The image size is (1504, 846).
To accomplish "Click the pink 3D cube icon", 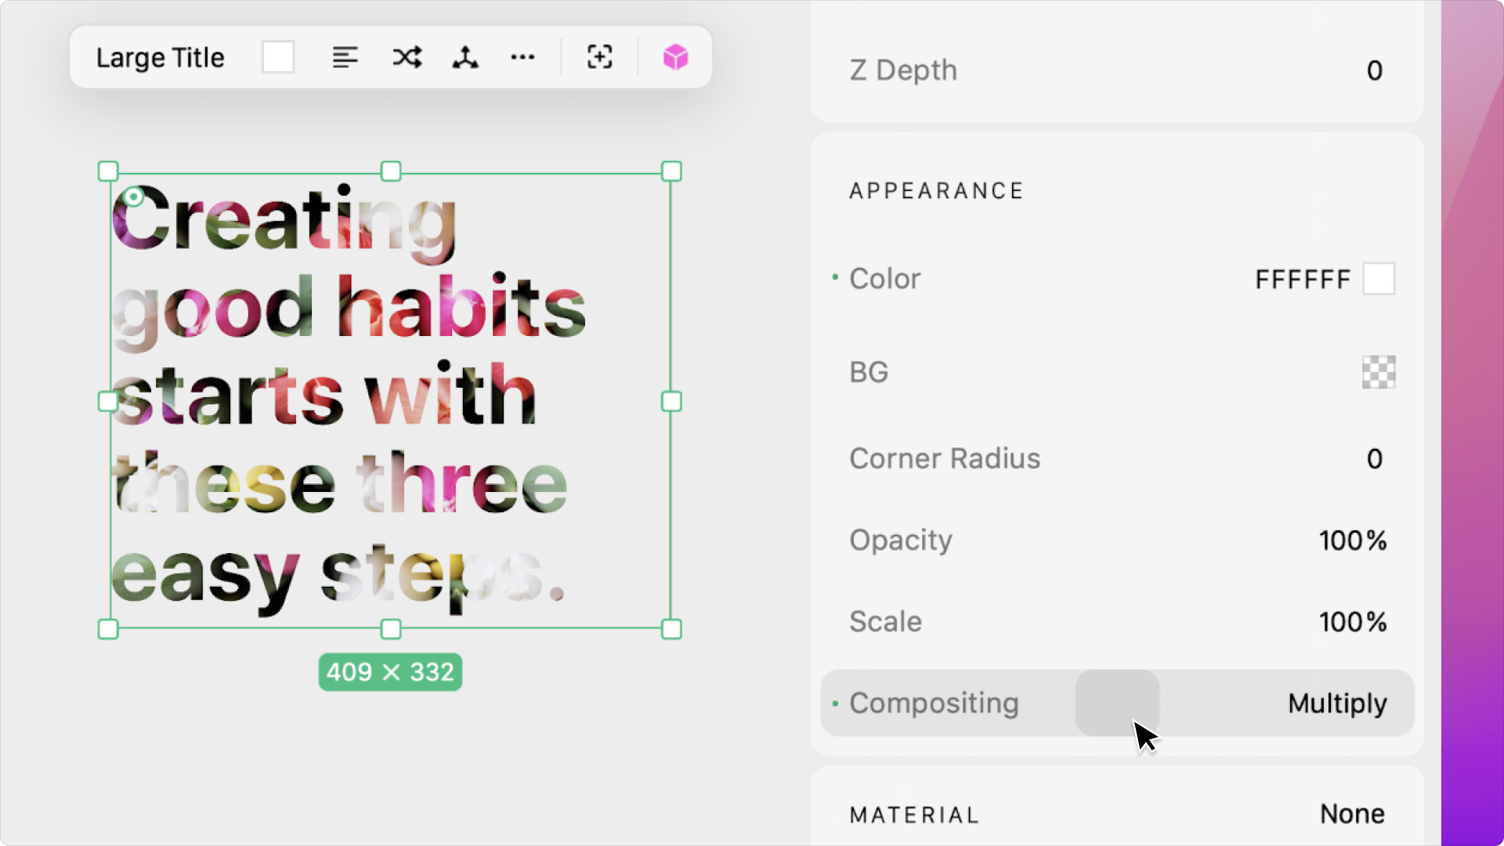I will [x=675, y=57].
